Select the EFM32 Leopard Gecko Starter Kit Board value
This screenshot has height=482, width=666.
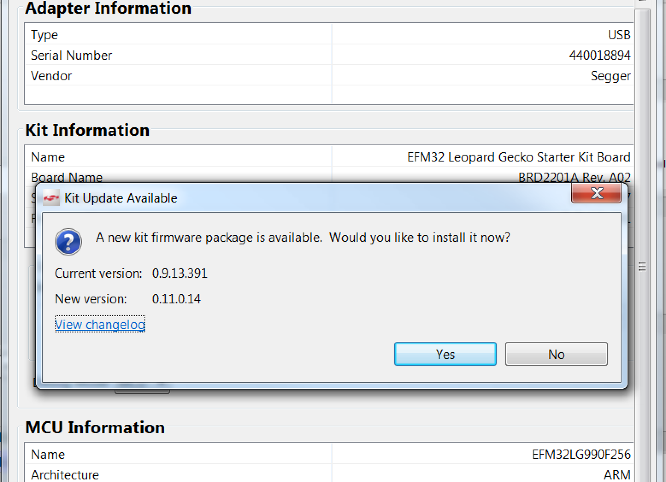pyautogui.click(x=519, y=157)
